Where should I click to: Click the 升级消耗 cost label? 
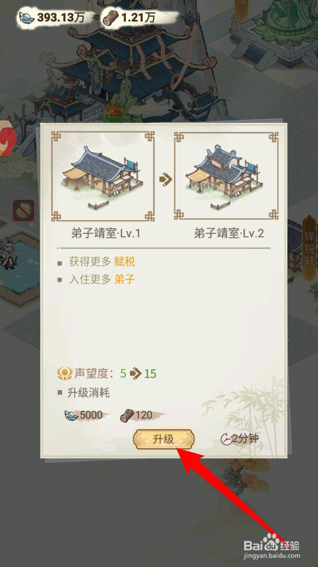coord(89,393)
